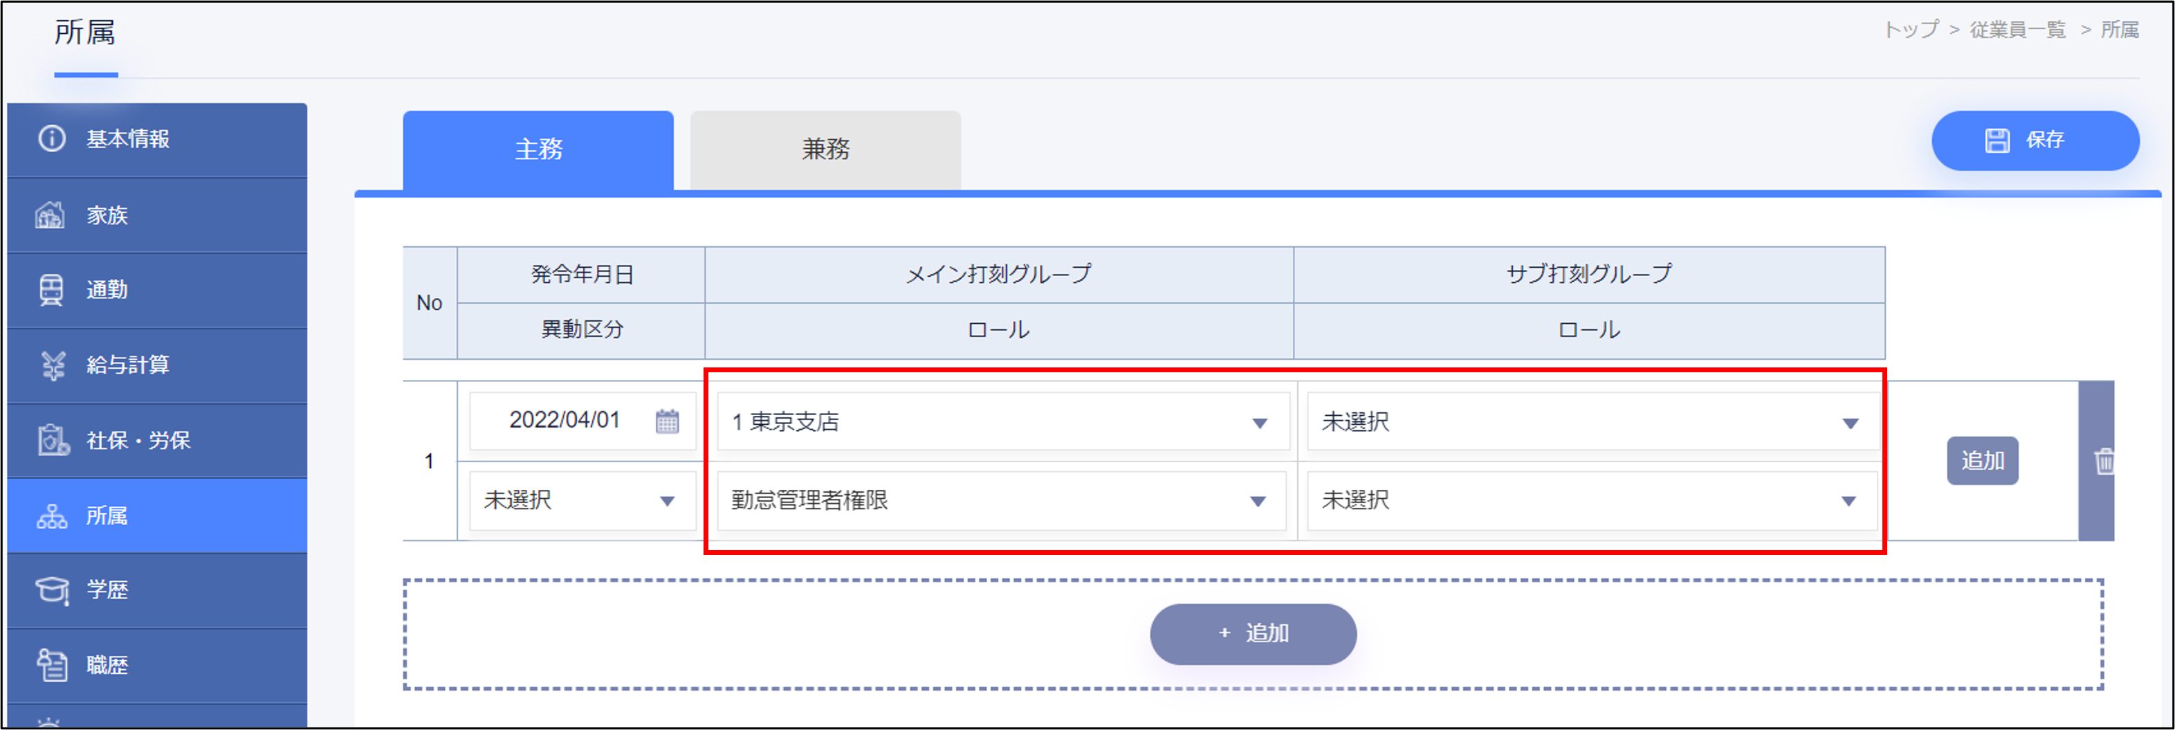This screenshot has height=730, width=2175.
Task: Open the calendar date picker icon
Action: [667, 421]
